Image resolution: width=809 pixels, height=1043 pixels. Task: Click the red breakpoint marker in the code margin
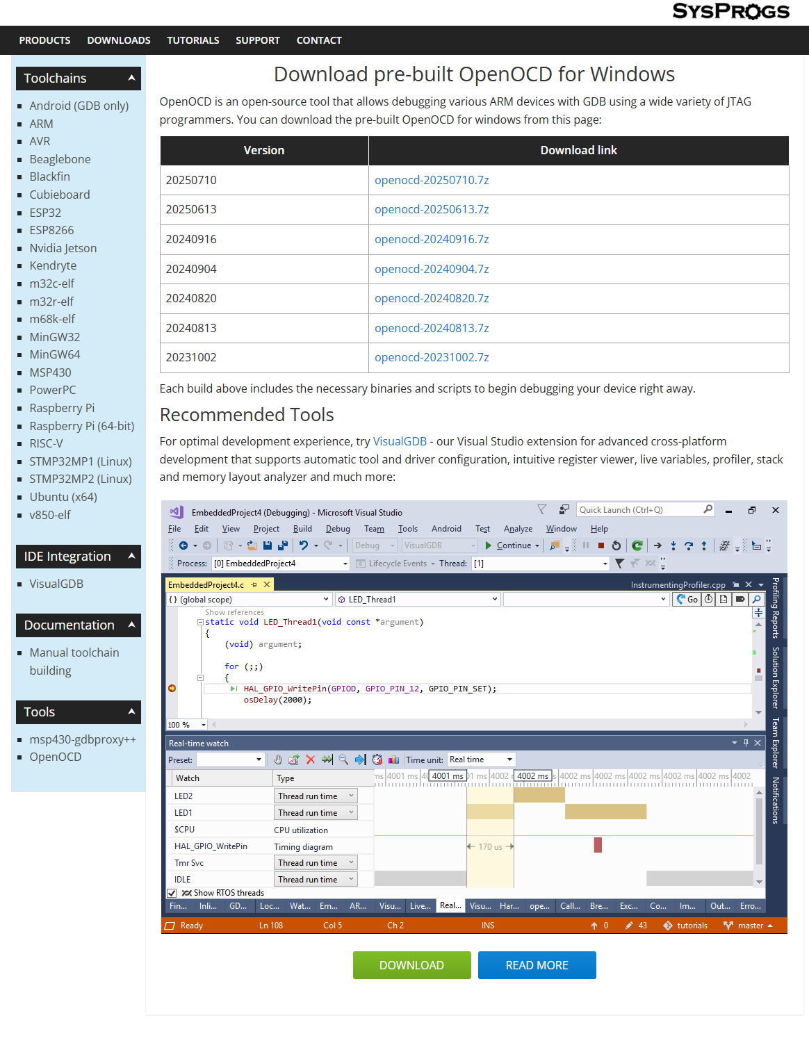pyautogui.click(x=172, y=689)
